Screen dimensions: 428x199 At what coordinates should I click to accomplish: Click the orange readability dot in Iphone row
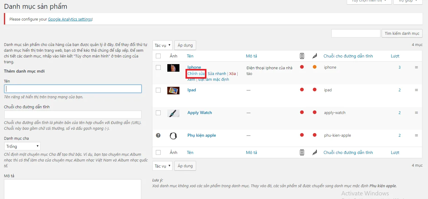coord(315,67)
